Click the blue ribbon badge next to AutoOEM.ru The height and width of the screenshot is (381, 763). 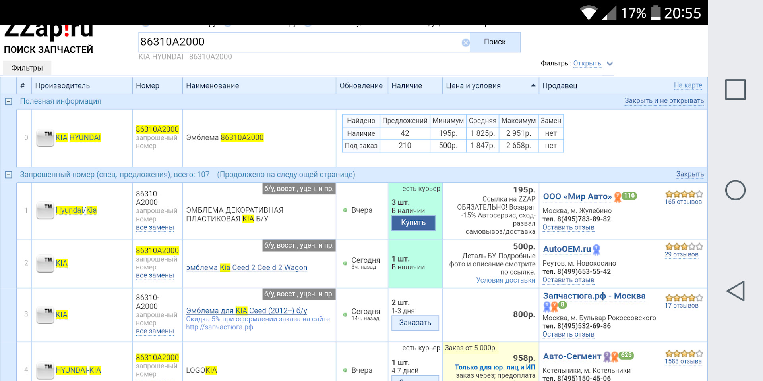click(596, 250)
